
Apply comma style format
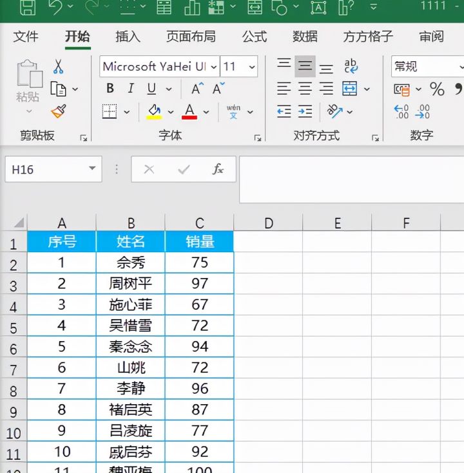[459, 89]
